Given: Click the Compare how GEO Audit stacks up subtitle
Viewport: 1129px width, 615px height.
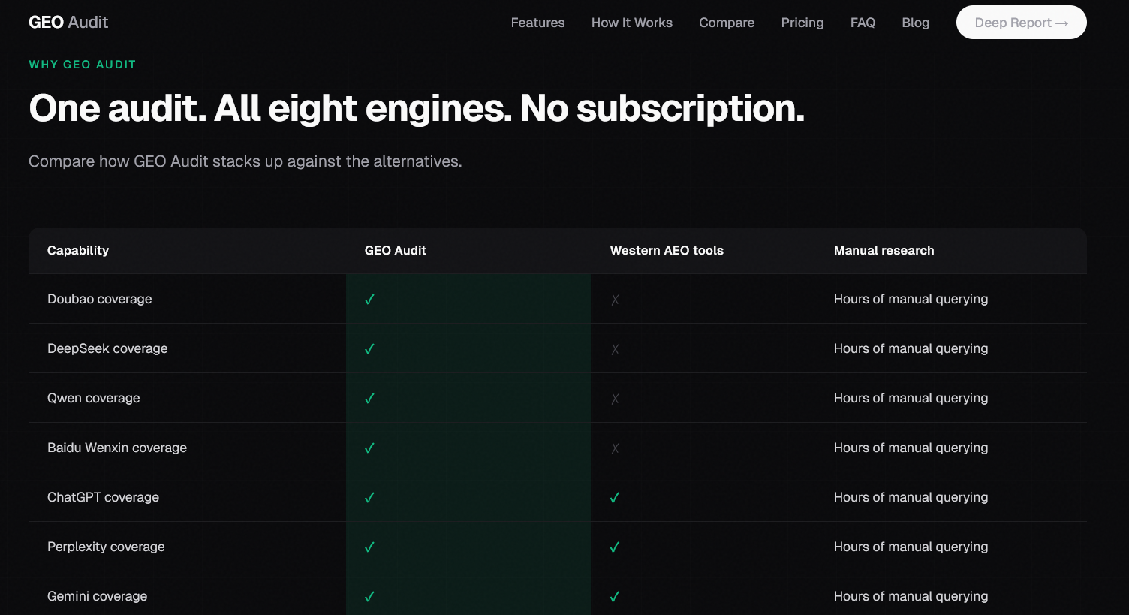Looking at the screenshot, I should pyautogui.click(x=245, y=161).
